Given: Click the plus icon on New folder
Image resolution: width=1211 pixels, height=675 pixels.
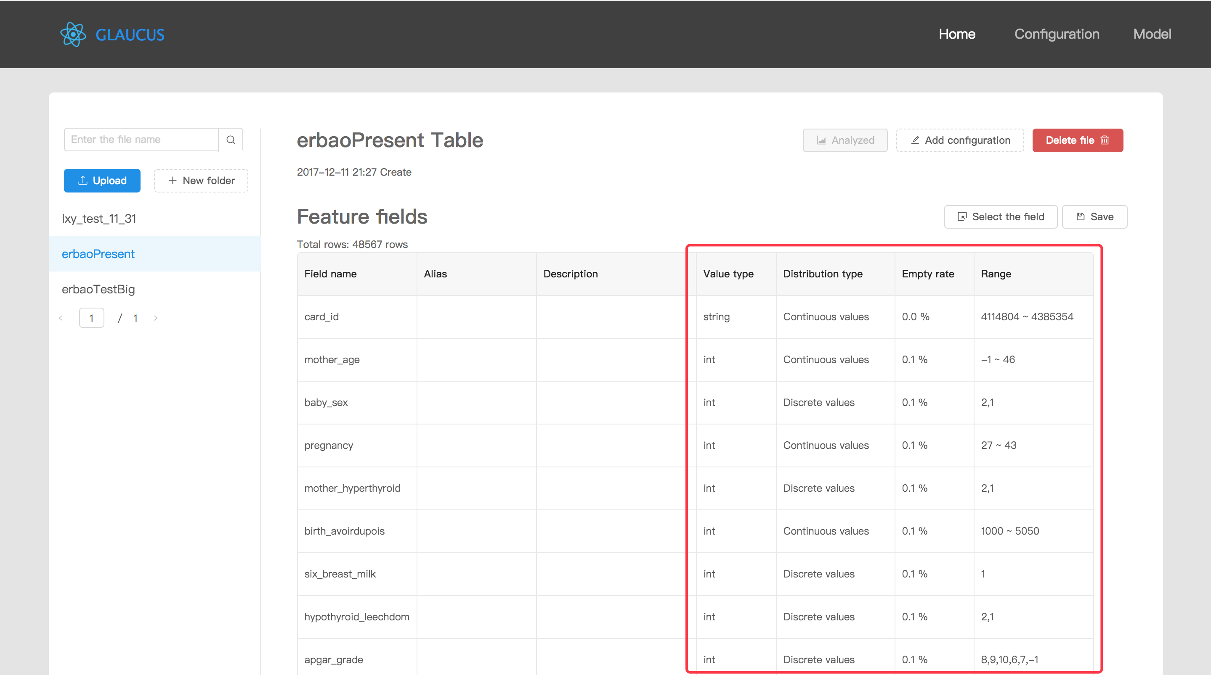Looking at the screenshot, I should (173, 180).
